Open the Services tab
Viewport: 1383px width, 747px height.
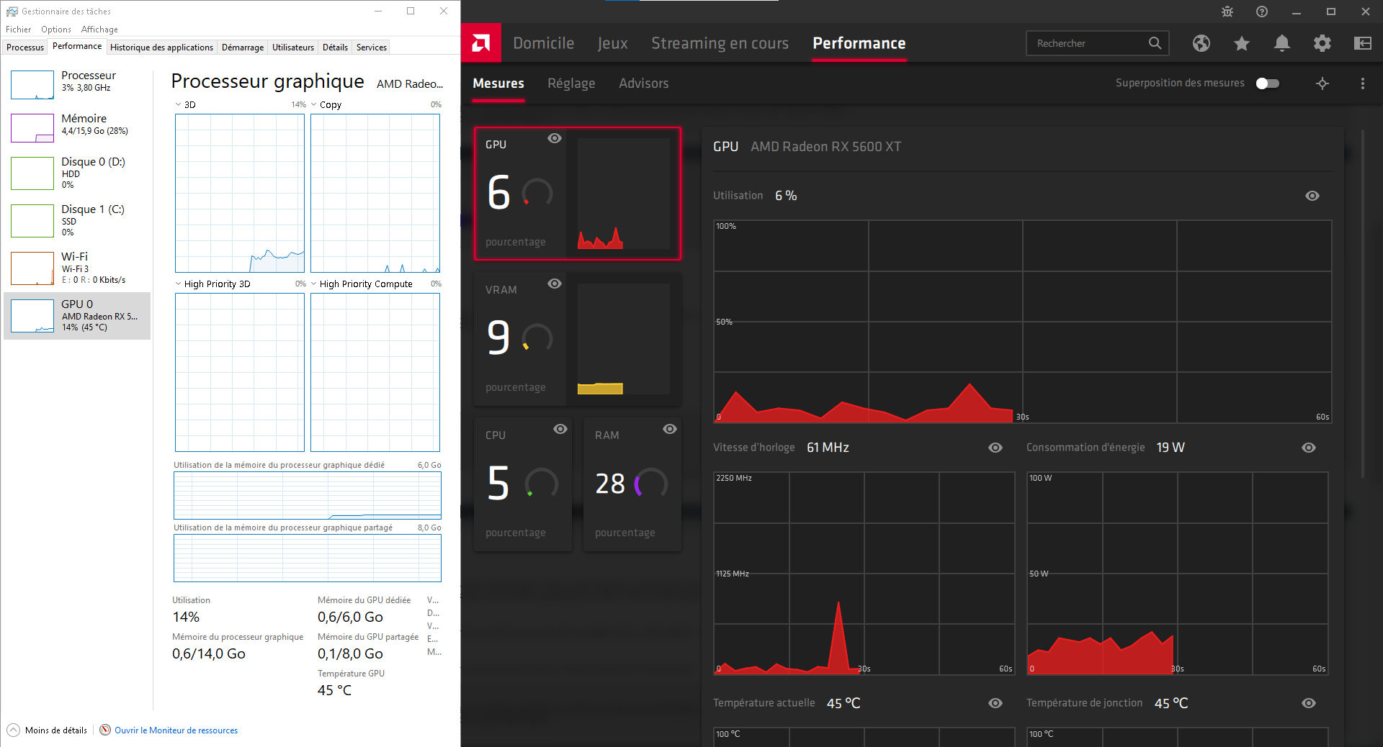pyautogui.click(x=372, y=47)
